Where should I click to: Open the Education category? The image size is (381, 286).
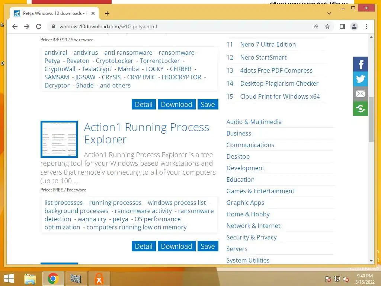(x=240, y=179)
